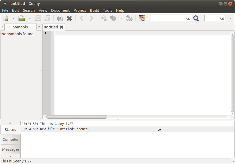This screenshot has width=235, height=164.
Task: Click in the toolbar search text field
Action: point(168,18)
